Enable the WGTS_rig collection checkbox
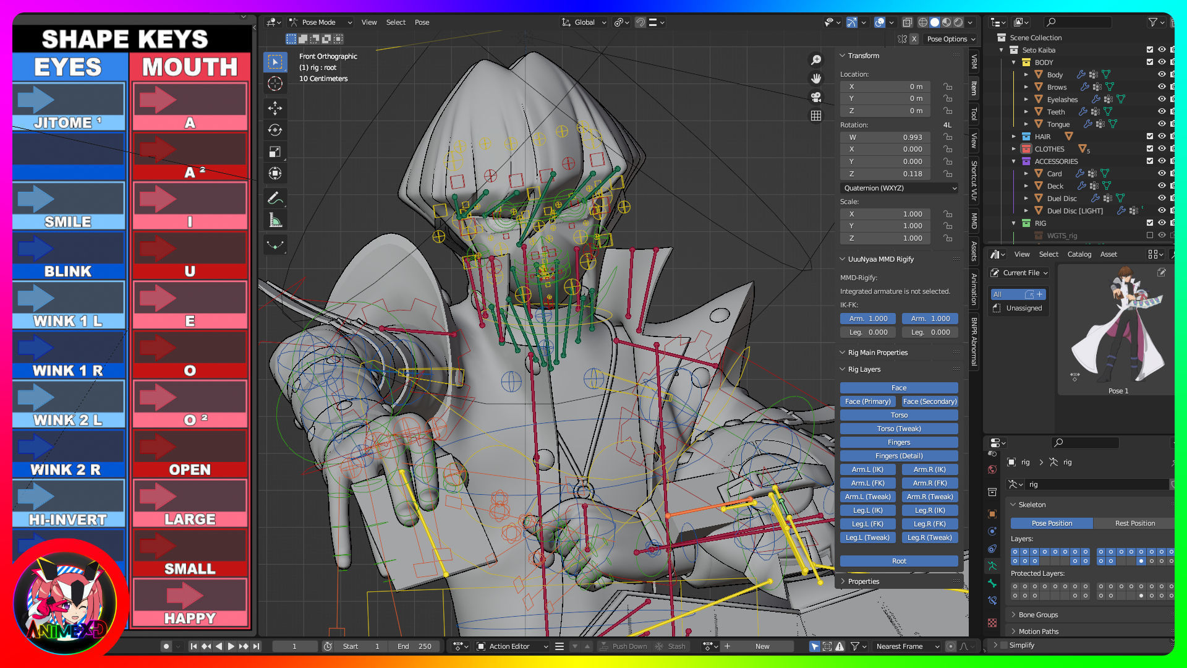 [1150, 235]
